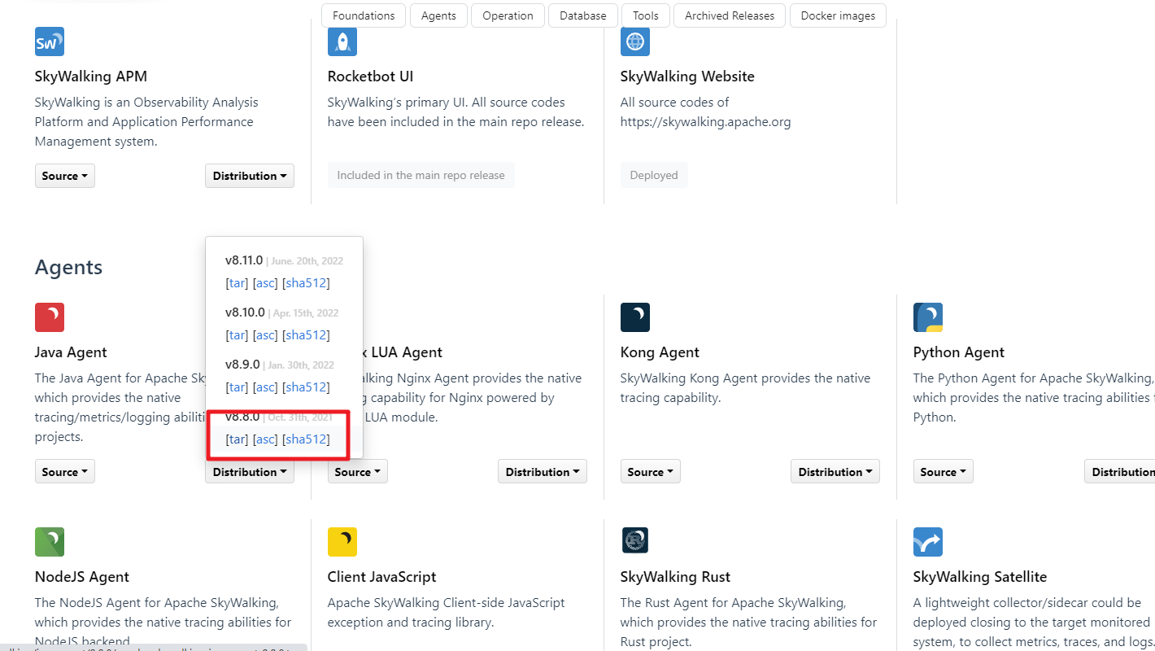Collapse Java Agent Distribution dropdown

tap(250, 472)
